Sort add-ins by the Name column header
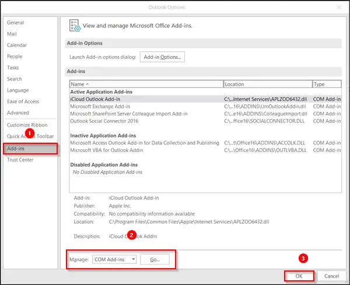This screenshot has width=350, height=285. click(146, 84)
